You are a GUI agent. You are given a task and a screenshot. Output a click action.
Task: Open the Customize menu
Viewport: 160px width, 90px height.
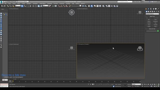[x=62, y=3]
